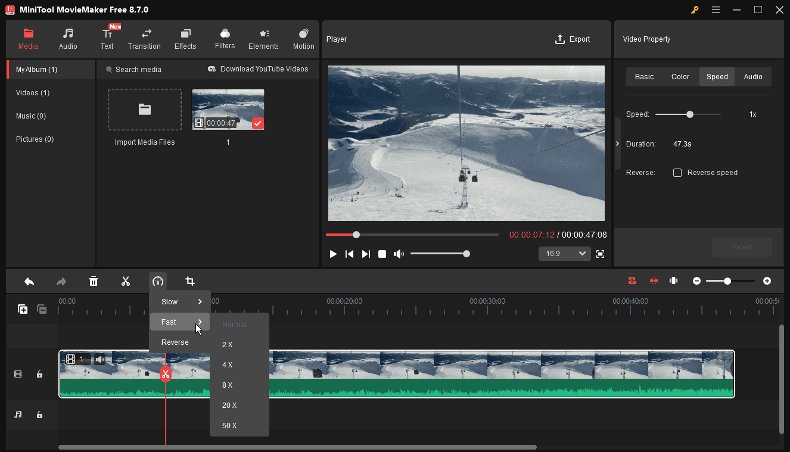Split clip with scissors toolbar icon
Image resolution: width=790 pixels, height=452 pixels.
[x=126, y=281]
